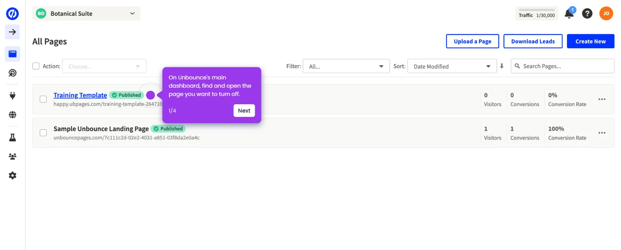
Task: Click Next in the tour tooltip
Action: tap(244, 111)
